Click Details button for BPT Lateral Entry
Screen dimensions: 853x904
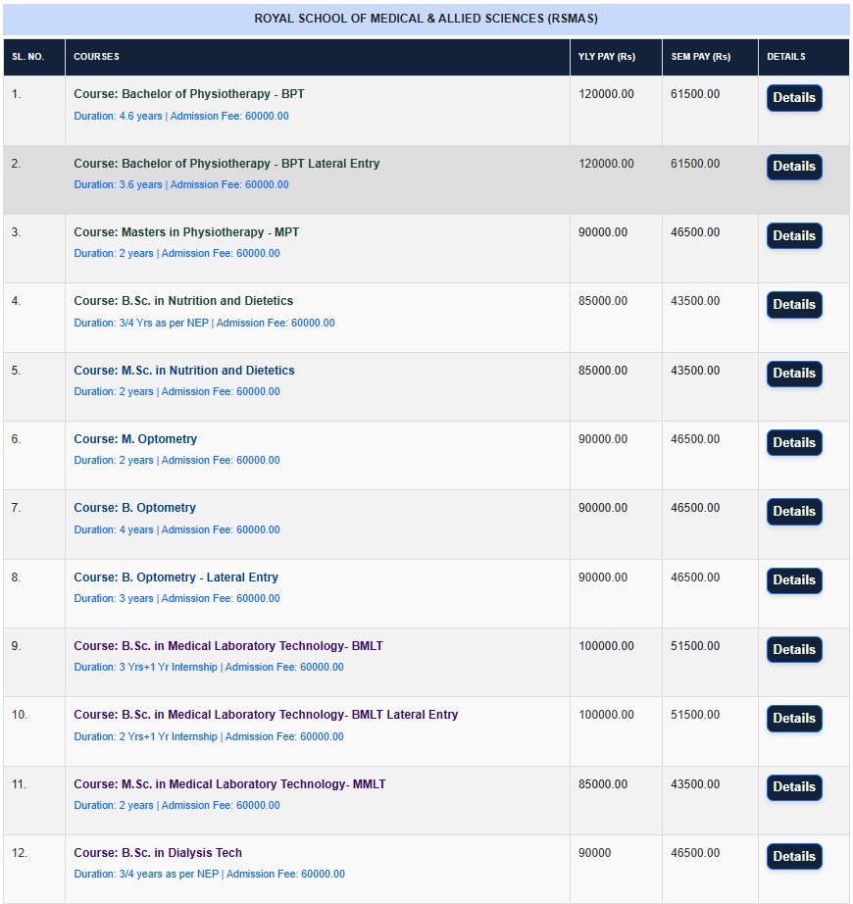pos(793,167)
